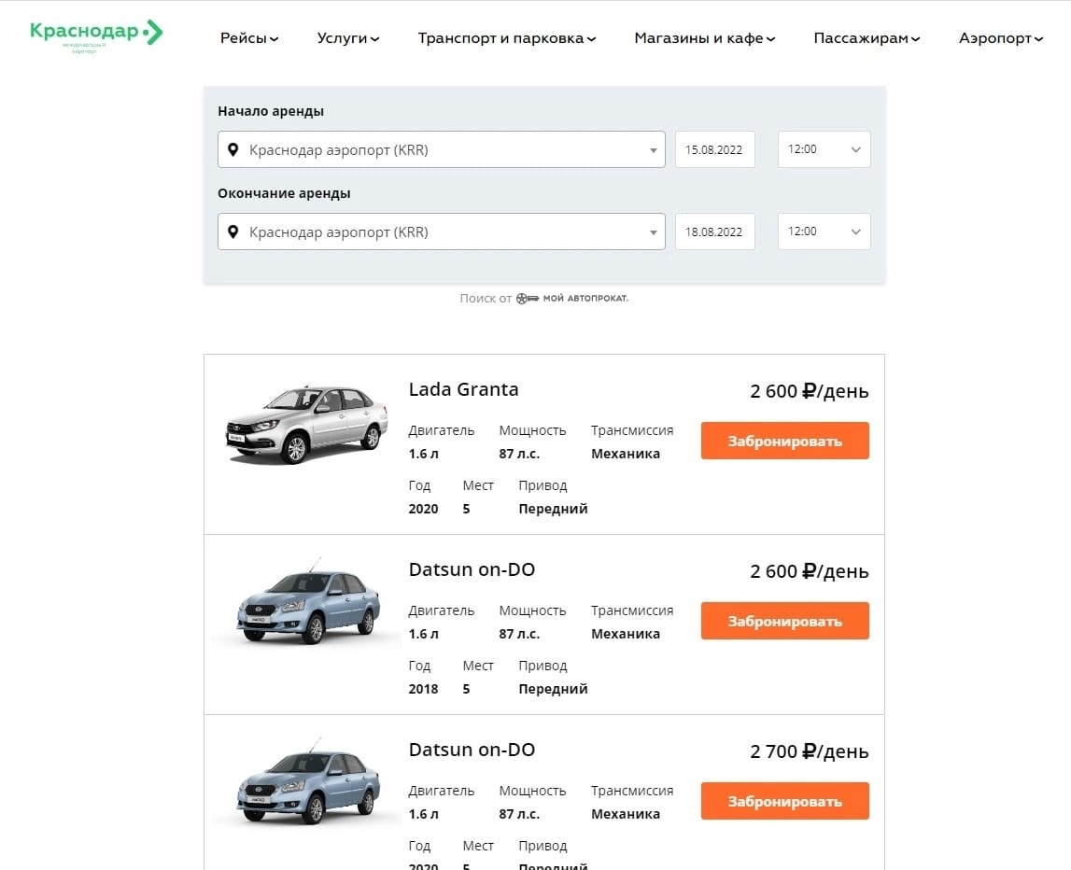Book the 2018 Datsun on-DO
The width and height of the screenshot is (1071, 870).
tap(784, 621)
